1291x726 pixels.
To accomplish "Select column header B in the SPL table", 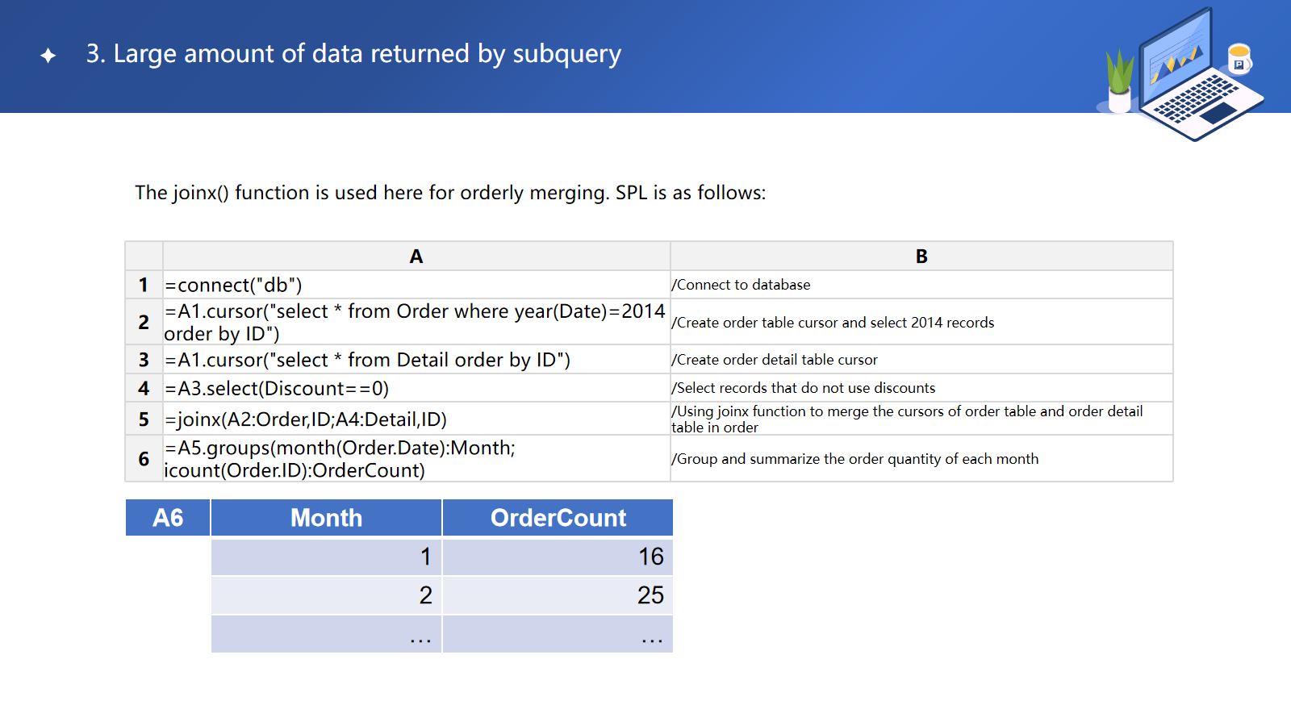I will 921,257.
